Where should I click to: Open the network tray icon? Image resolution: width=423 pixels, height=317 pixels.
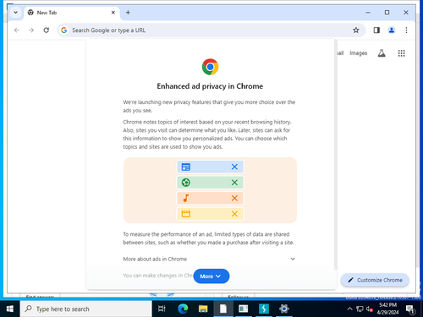pyautogui.click(x=360, y=309)
